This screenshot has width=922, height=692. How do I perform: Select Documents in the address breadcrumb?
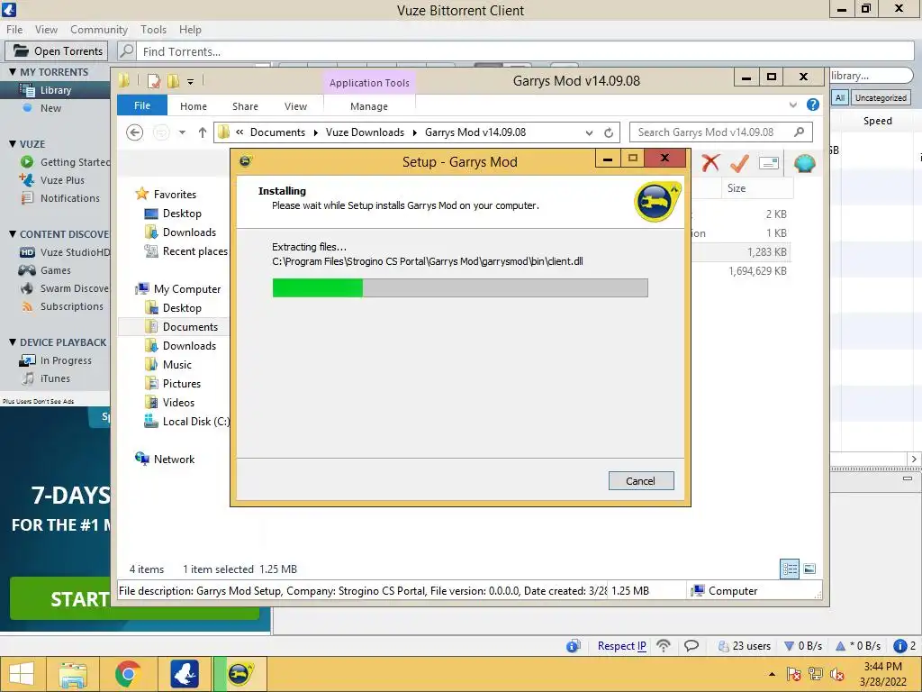277,132
